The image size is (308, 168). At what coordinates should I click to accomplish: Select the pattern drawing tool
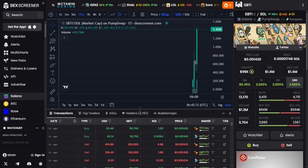[53, 49]
